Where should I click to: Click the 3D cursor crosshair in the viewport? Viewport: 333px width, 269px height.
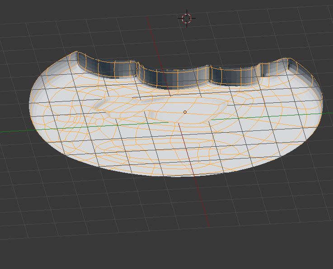coord(187,18)
